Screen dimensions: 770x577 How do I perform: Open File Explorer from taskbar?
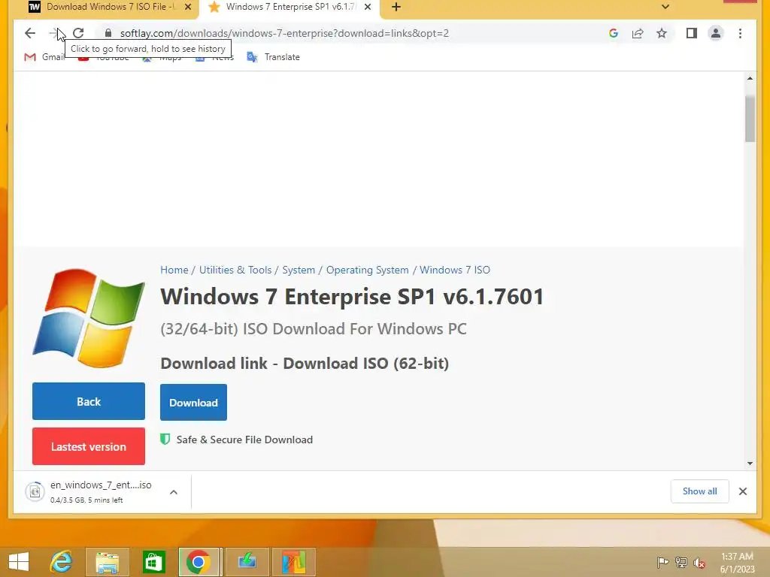pyautogui.click(x=107, y=562)
